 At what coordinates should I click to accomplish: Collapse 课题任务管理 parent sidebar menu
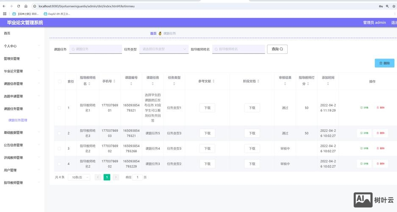(22, 109)
